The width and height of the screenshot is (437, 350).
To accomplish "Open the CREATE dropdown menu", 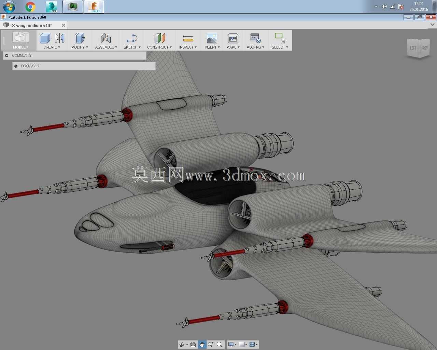I will tap(52, 47).
